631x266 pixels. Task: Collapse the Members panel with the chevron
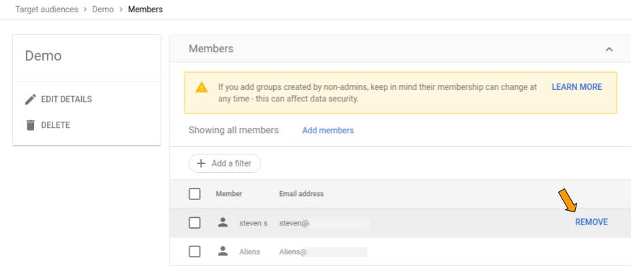[609, 50]
